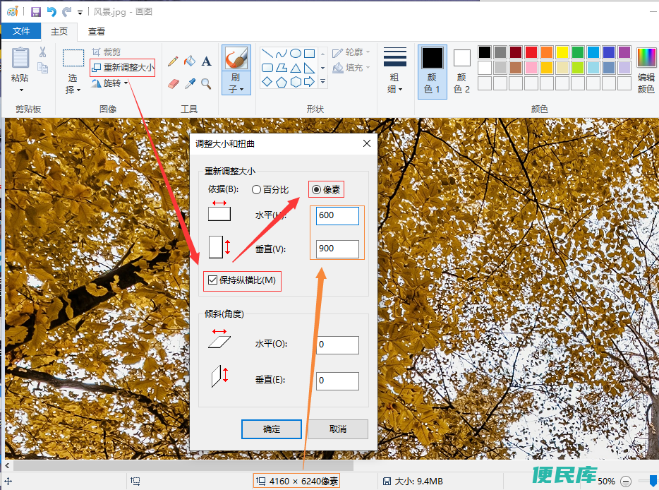
Task: Select the Color picker eyedropper tool
Action: pos(190,84)
